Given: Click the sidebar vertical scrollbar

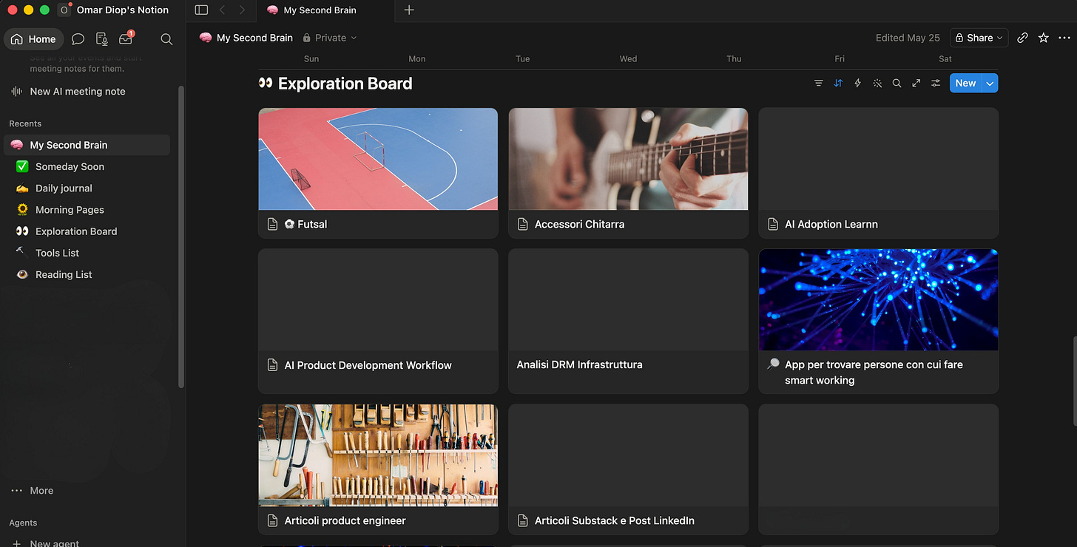Looking at the screenshot, I should (181, 237).
